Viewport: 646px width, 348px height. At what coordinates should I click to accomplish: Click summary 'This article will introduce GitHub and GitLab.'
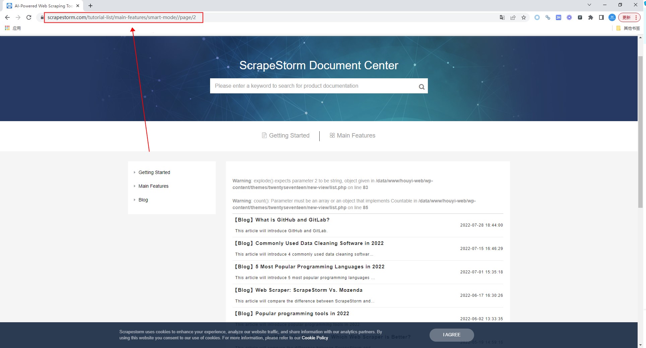click(281, 231)
